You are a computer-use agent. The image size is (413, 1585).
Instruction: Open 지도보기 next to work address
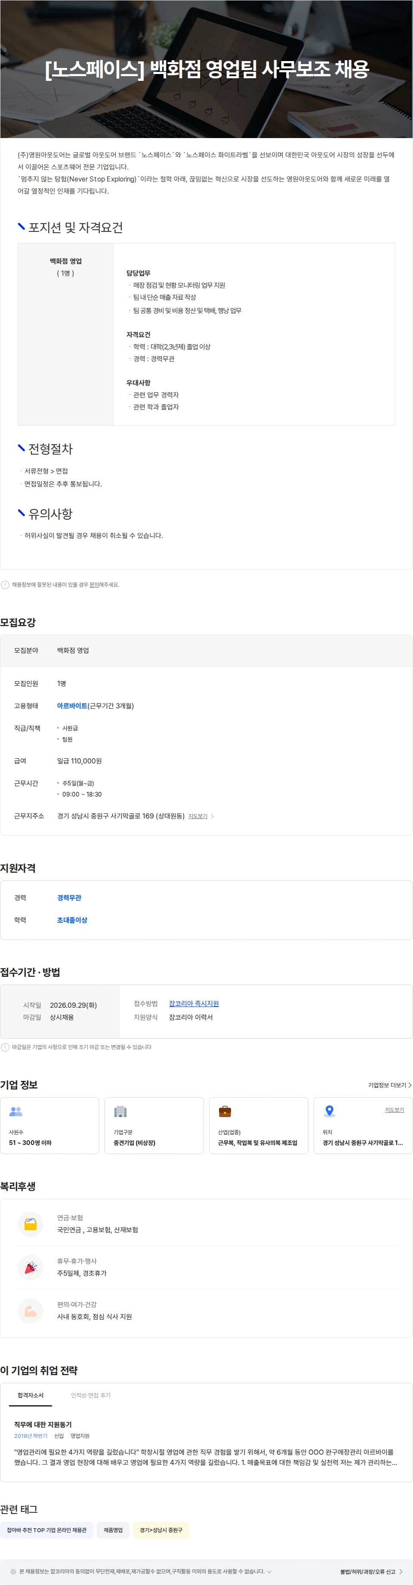(200, 816)
